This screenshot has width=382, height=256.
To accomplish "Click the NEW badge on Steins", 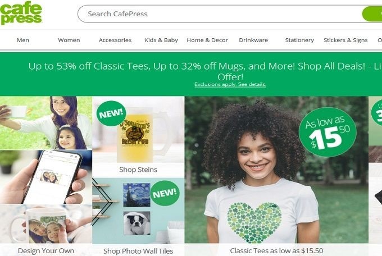I will coord(111,114).
